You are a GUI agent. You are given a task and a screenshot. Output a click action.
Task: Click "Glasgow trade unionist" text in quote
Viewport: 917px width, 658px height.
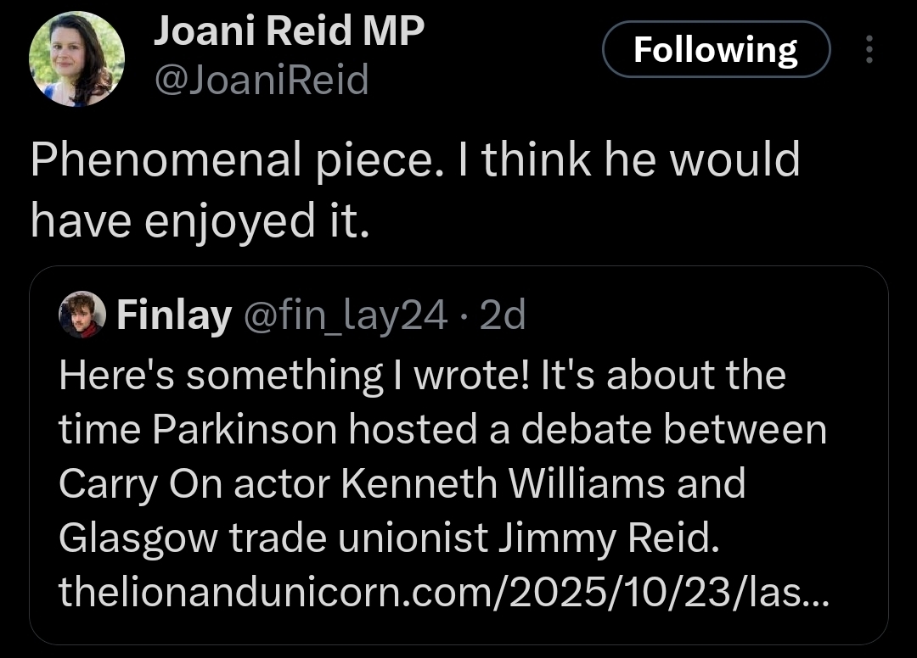273,539
